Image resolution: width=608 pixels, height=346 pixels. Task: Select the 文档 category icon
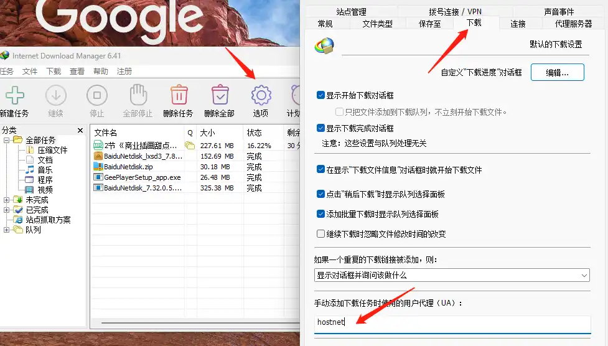[30, 160]
